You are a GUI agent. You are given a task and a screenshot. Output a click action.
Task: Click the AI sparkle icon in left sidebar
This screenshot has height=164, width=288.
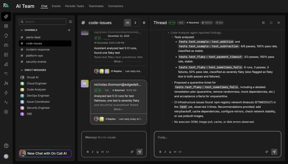(6, 17)
